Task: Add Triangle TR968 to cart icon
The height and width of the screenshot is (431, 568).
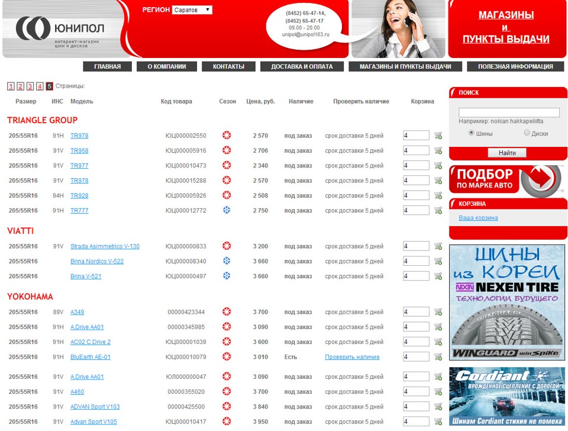Action: pyautogui.click(x=438, y=150)
